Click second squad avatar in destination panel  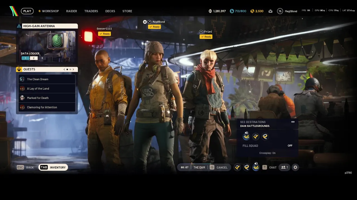pos(256,136)
